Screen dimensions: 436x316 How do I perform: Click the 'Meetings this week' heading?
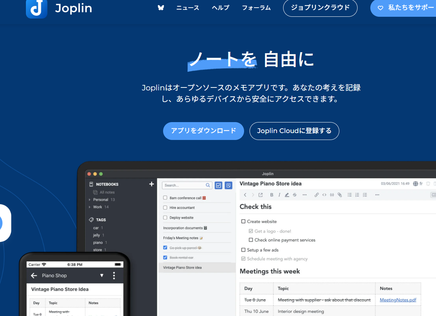pos(270,271)
